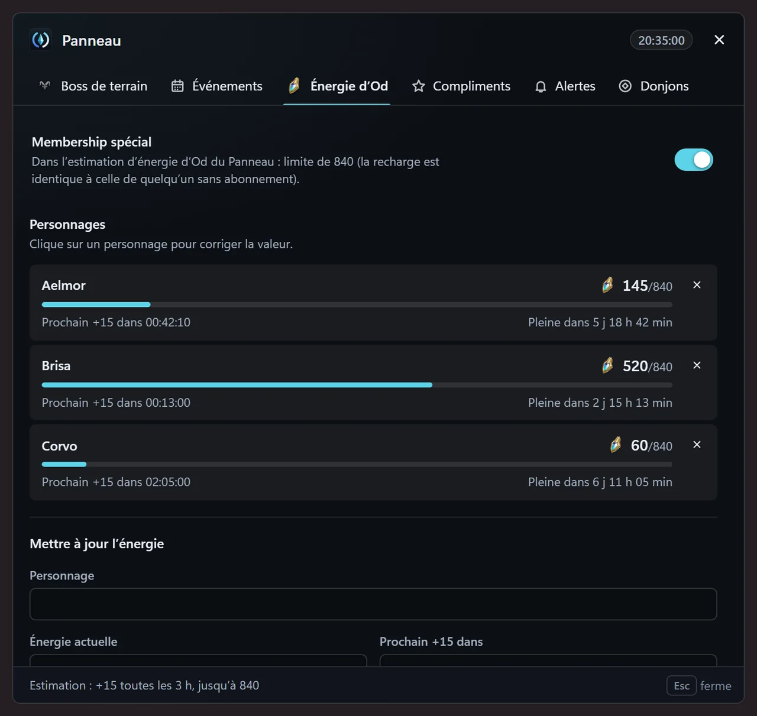757x716 pixels.
Task: Click Corvo's energy progress bar
Action: pos(357,464)
